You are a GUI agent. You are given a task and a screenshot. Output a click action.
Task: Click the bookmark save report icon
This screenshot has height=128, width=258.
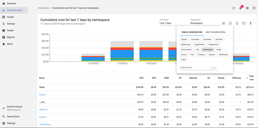[x=230, y=23]
